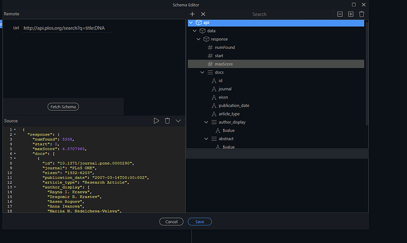Click the trash icon in schema tree toolbar
Screen dimensions: 407x243
click(x=362, y=14)
